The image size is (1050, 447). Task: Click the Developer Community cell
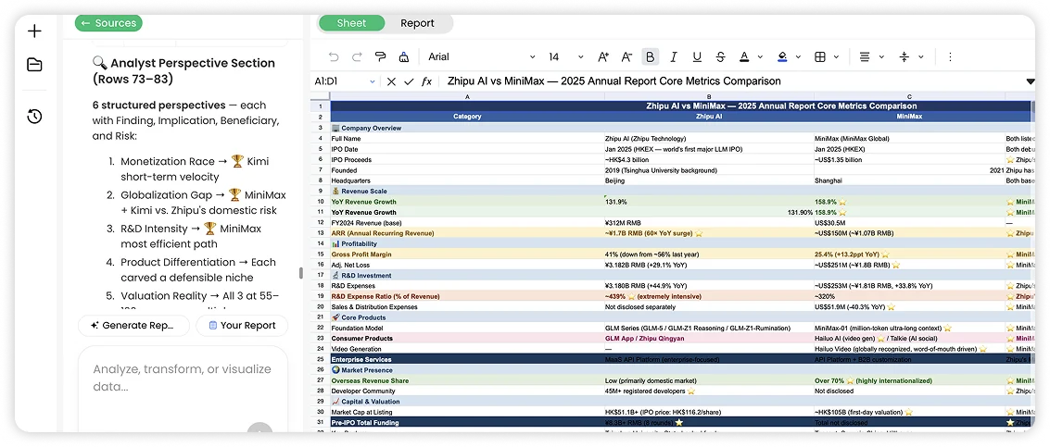pyautogui.click(x=467, y=391)
